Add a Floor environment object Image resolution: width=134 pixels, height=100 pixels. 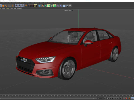point(64,6)
